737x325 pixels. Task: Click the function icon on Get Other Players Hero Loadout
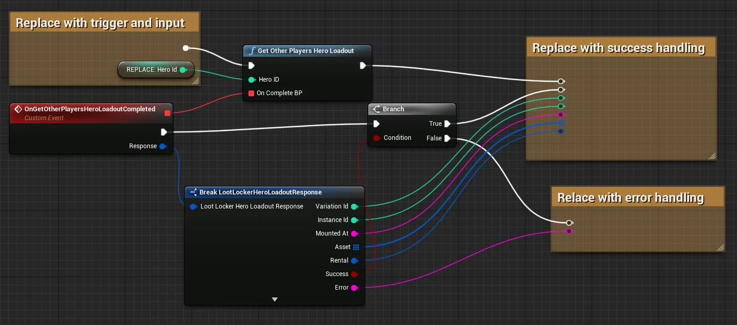click(x=252, y=51)
